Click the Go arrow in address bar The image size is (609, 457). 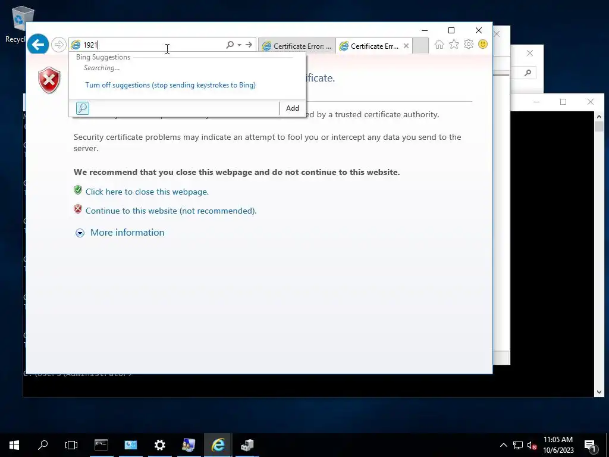click(249, 45)
